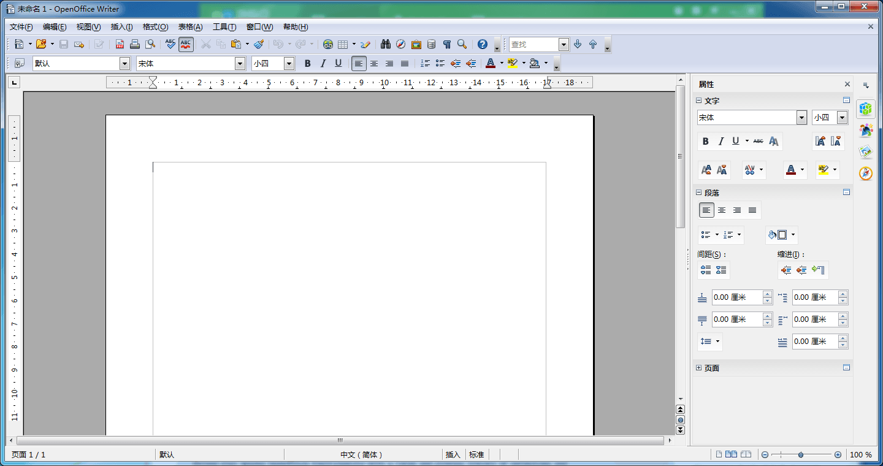Click Next Page button on the scrollbar
Screen dimensions: 883x466
680,430
